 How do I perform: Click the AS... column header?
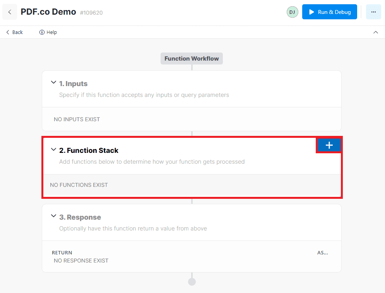tap(322, 252)
